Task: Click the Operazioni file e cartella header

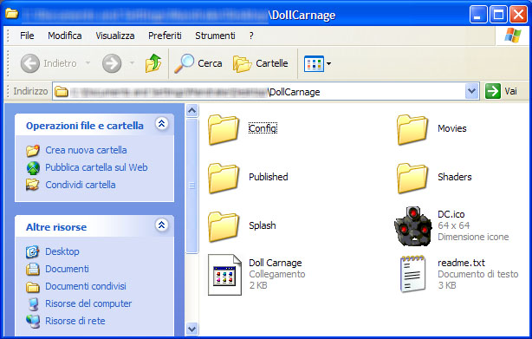Action: pos(85,126)
